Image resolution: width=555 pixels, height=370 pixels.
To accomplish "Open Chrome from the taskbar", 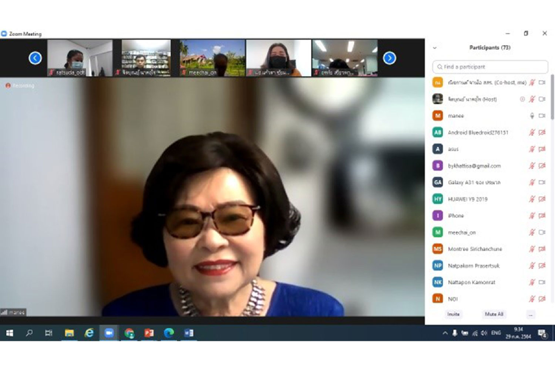I will [129, 333].
